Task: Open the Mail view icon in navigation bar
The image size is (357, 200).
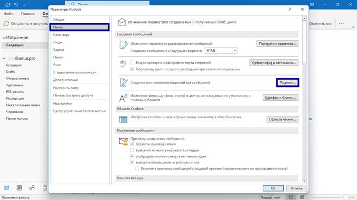Action: tap(6, 188)
